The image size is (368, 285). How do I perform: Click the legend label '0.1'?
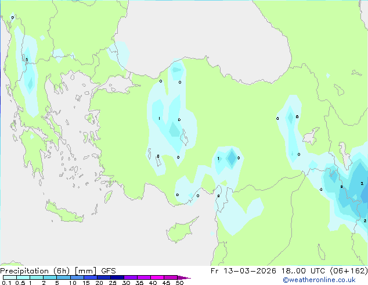pos(6,283)
